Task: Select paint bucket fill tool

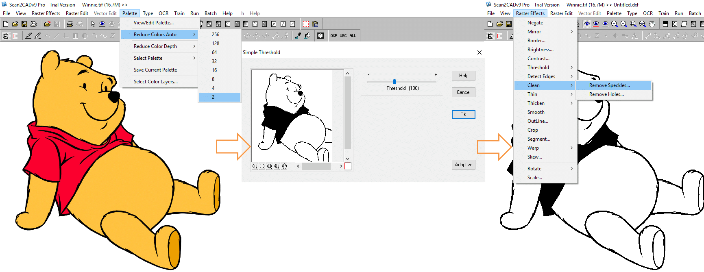Action: tap(307, 36)
